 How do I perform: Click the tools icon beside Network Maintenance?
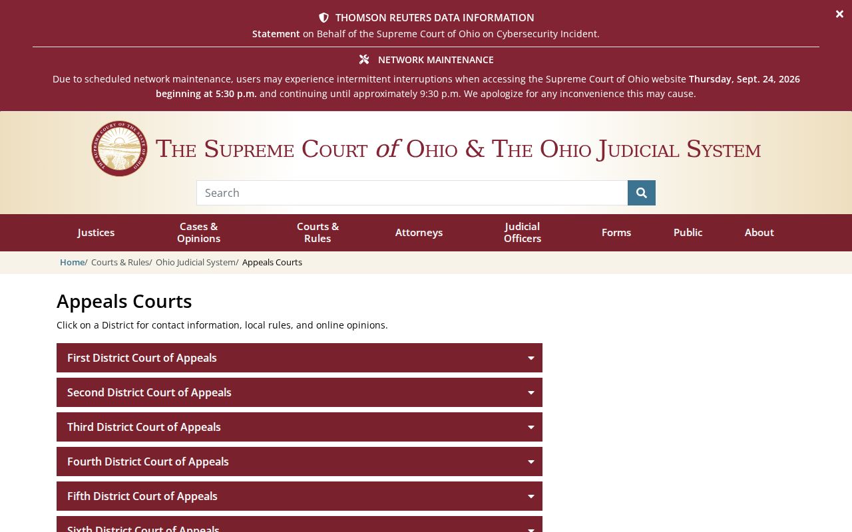(x=364, y=60)
